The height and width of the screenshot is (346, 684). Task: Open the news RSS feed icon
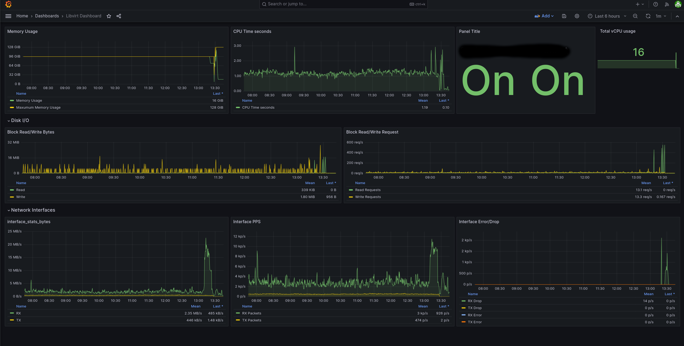[667, 4]
